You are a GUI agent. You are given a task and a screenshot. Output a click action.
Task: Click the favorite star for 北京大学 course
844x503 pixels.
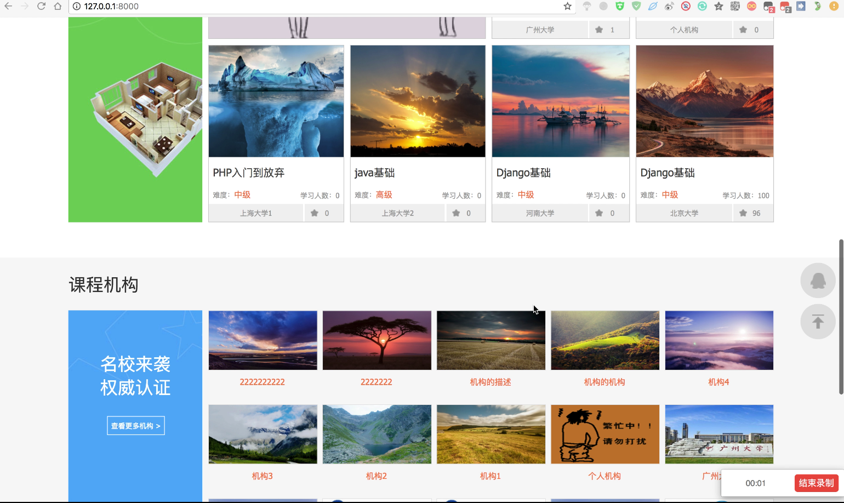[743, 213]
